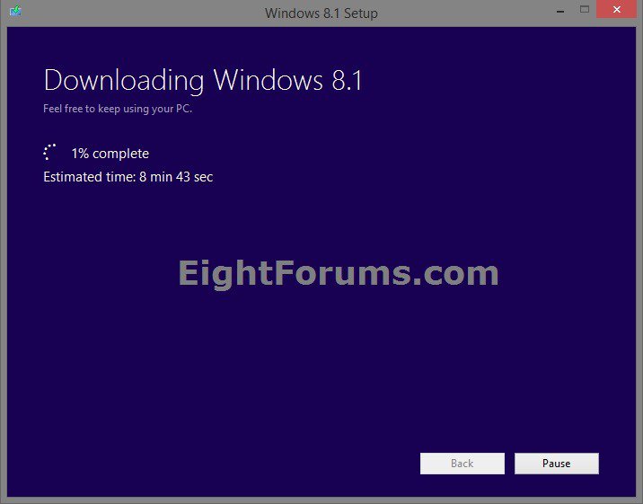Click the spinning dots progress indicator
The image size is (643, 504).
[50, 153]
